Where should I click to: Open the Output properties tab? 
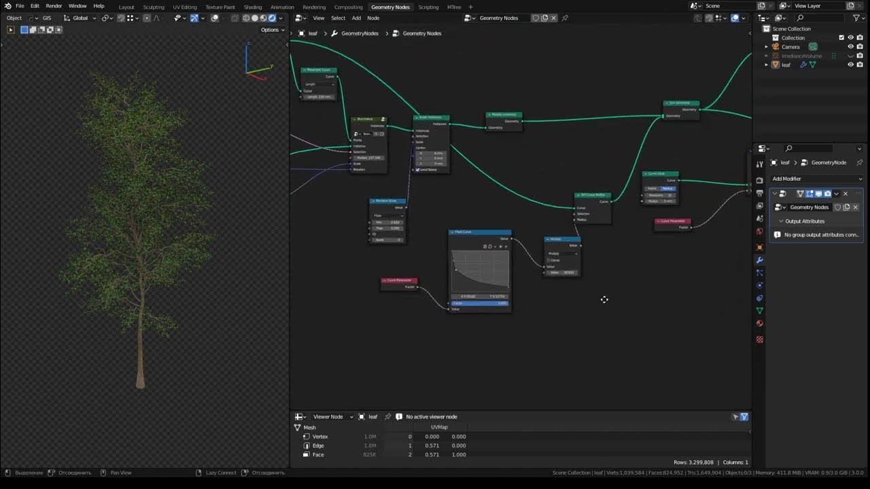(759, 194)
